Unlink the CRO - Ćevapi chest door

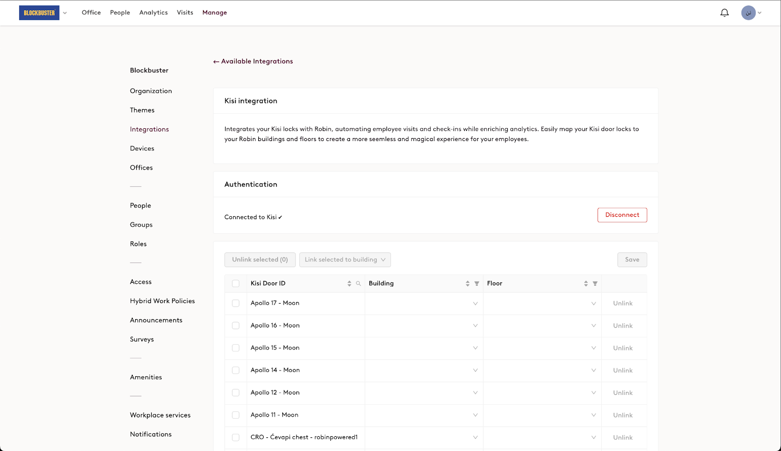click(623, 438)
